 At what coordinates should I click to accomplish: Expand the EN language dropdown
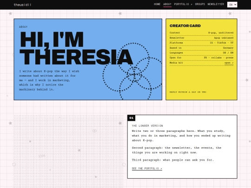[232, 5]
